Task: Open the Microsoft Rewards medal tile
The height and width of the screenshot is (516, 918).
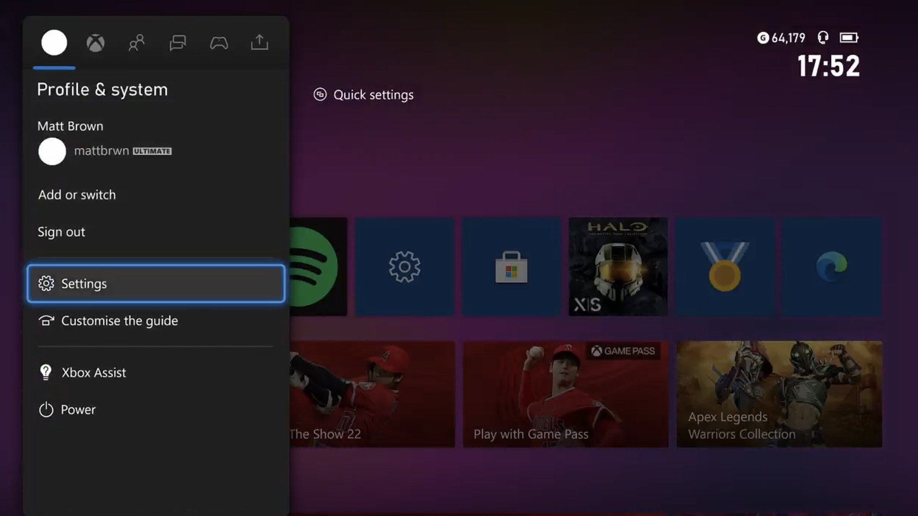Action: (x=725, y=267)
